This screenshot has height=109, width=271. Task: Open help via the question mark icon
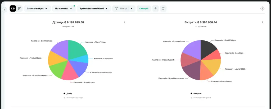[262, 8]
